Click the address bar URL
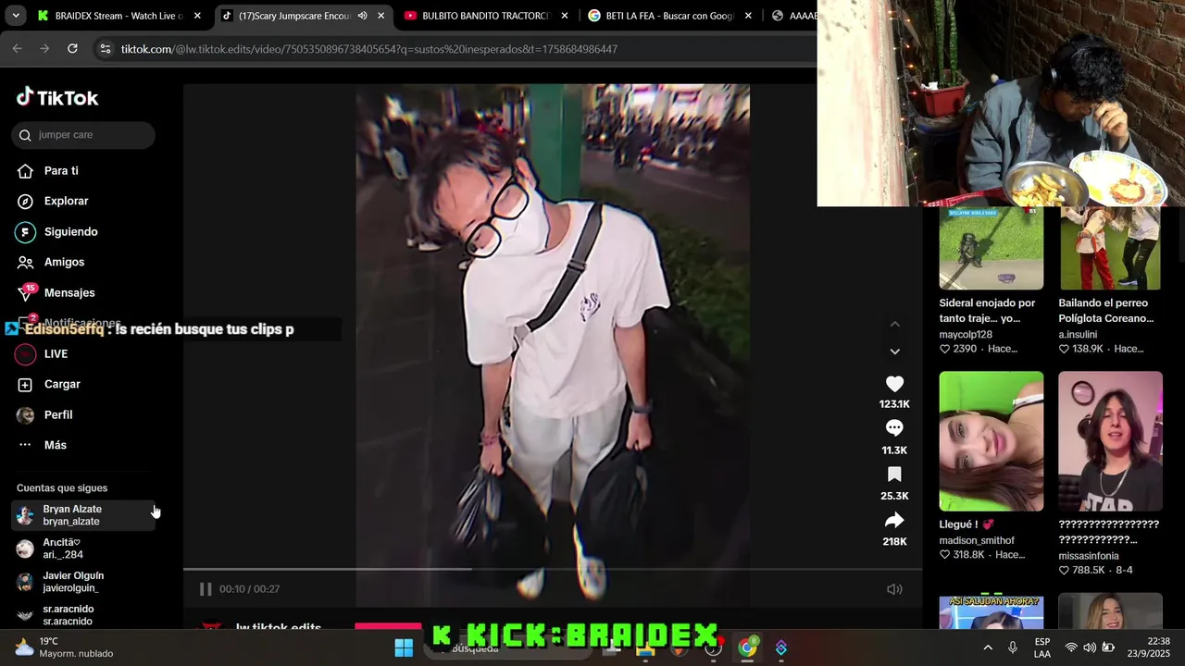Image resolution: width=1185 pixels, height=666 pixels. [x=368, y=49]
